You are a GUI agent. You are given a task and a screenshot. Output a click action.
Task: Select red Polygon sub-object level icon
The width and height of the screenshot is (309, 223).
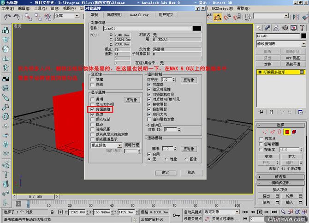click(287, 132)
